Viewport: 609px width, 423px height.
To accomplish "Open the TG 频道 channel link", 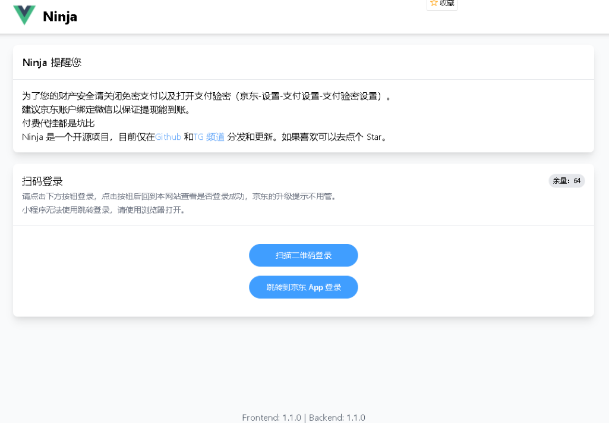I will tap(208, 136).
